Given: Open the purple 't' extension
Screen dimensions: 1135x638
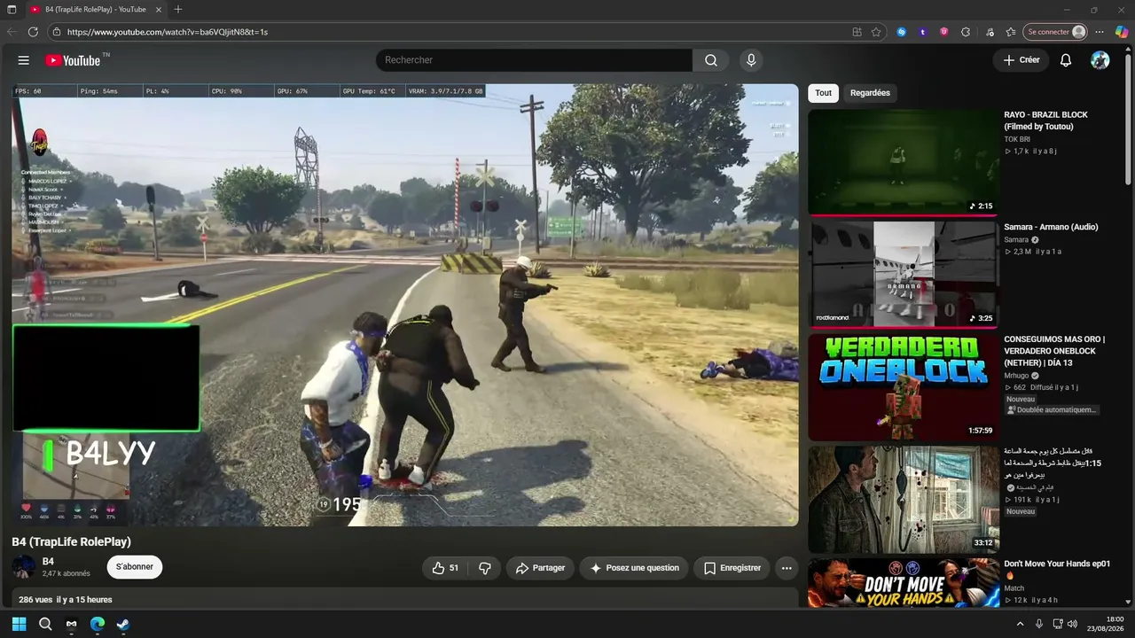Looking at the screenshot, I should point(923,32).
